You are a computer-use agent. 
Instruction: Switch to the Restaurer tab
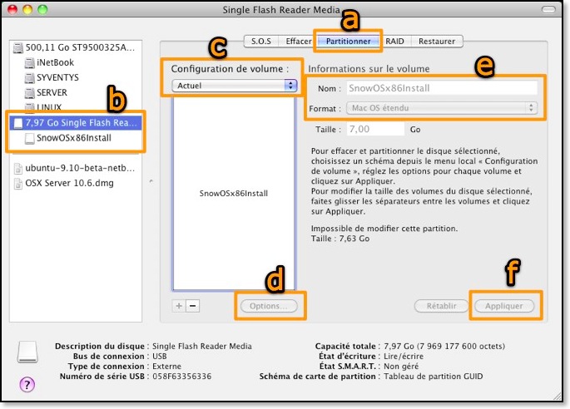[437, 41]
